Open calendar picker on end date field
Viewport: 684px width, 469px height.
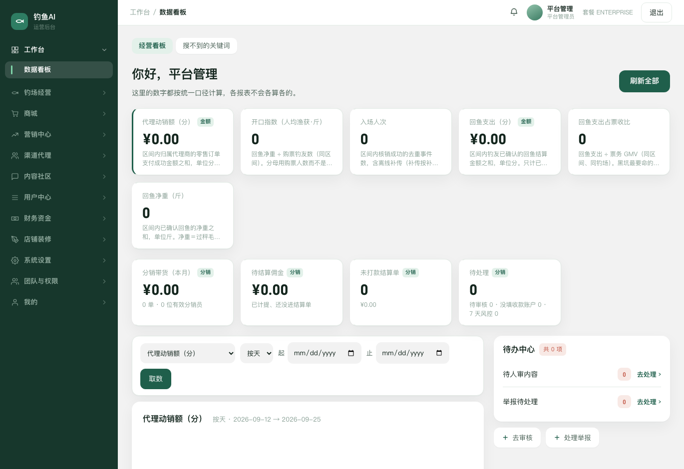439,353
